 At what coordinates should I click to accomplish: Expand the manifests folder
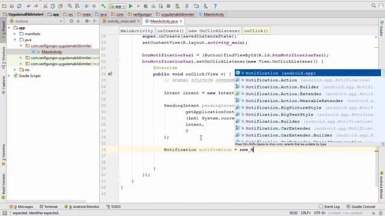tap(15, 34)
